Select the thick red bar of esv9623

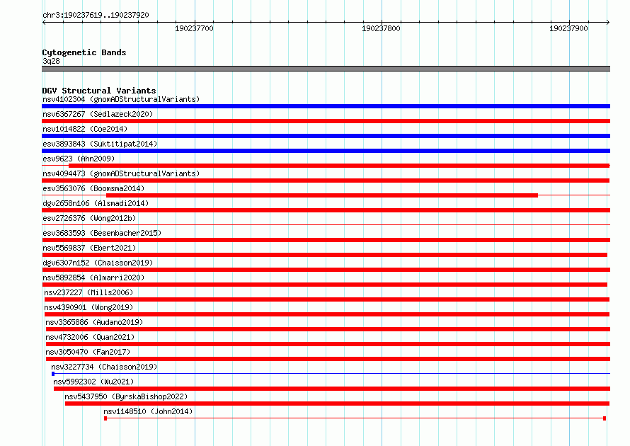(x=339, y=166)
